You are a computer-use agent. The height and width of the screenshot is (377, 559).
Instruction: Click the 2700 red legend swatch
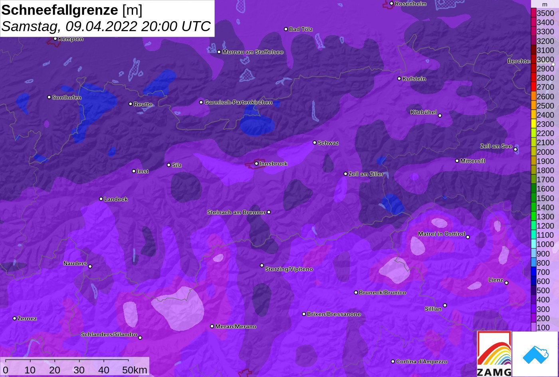[533, 87]
